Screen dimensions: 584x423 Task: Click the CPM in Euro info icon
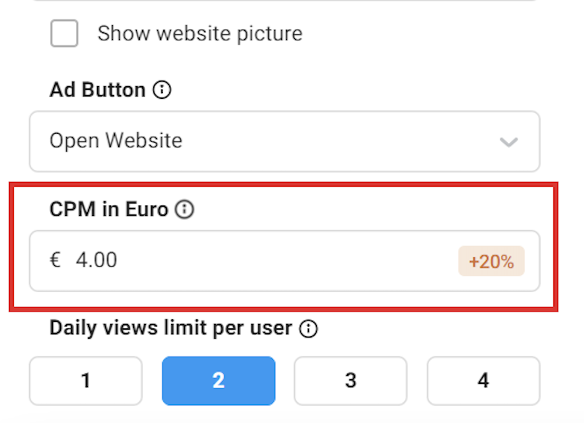click(x=184, y=210)
